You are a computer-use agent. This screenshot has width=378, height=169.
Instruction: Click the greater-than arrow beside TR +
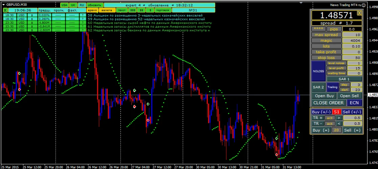point(339,118)
